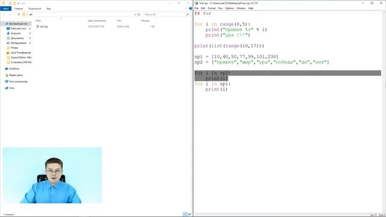Click the Рабочий стол desktop icon
386x217 pixels.
(x=8, y=28)
